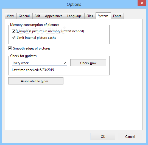
Task: Show the Fonts tab
Action: tap(117, 16)
